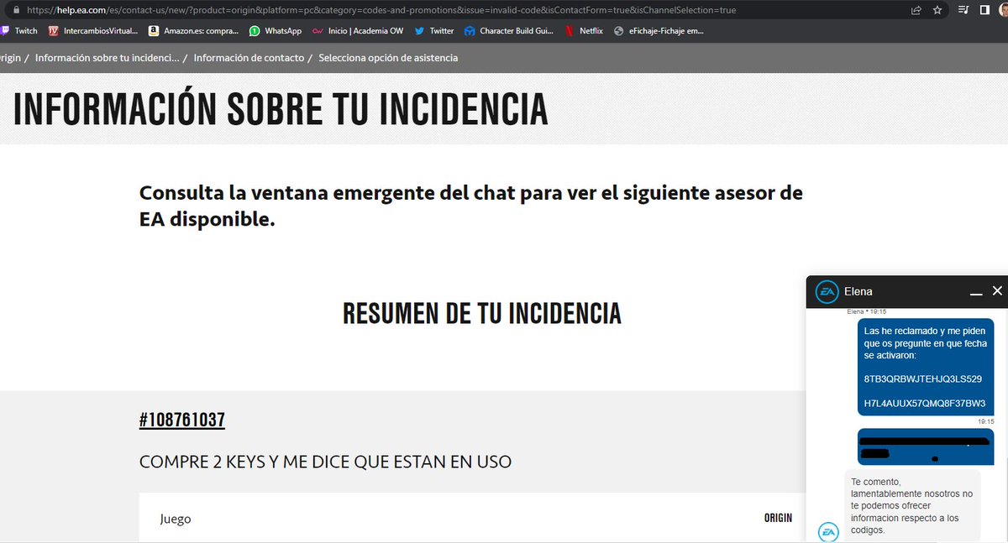Open the Twitter bookmark

pyautogui.click(x=434, y=31)
